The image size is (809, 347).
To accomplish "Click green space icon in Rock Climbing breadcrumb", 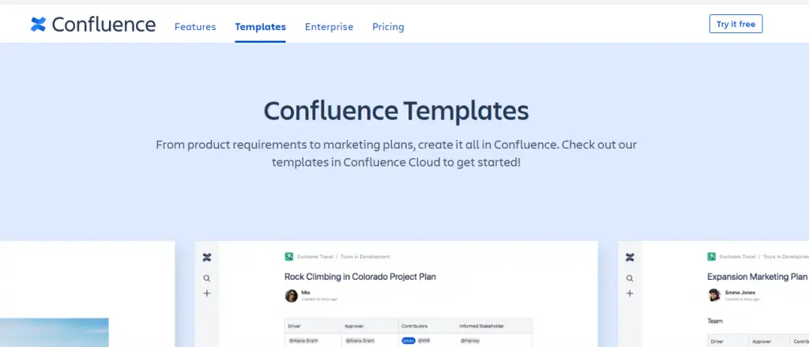I will (x=289, y=256).
